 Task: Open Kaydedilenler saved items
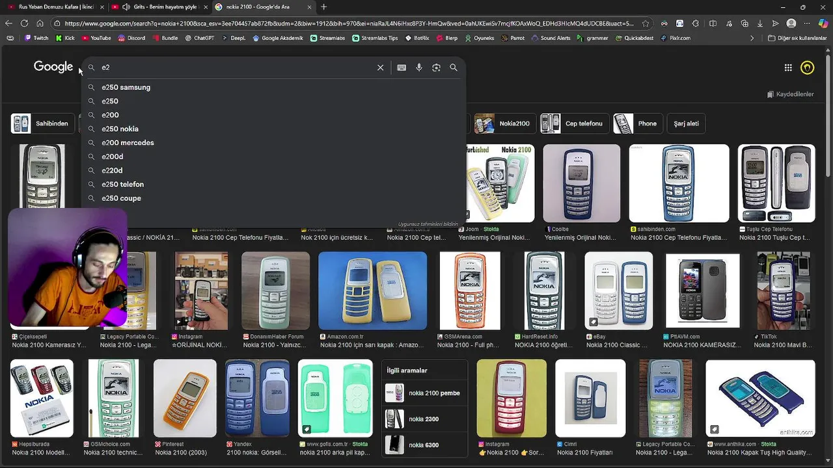(x=789, y=94)
